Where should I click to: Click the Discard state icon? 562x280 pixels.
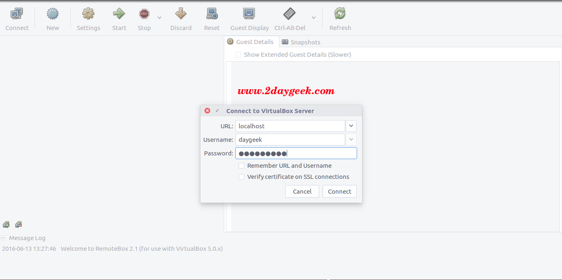click(181, 14)
